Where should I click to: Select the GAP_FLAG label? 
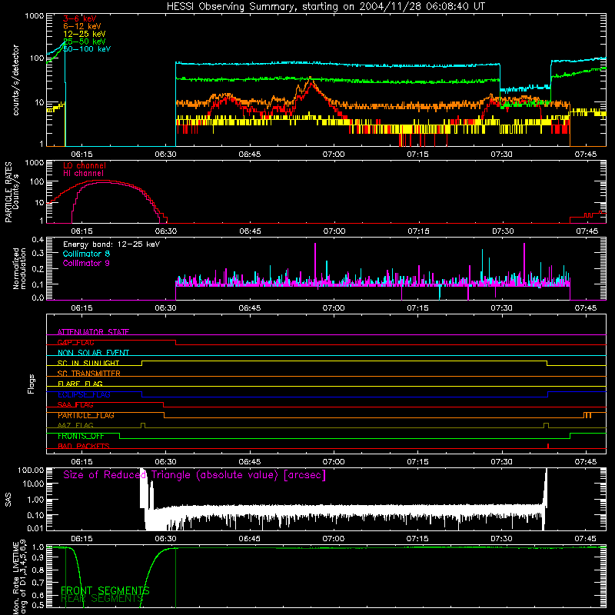75,342
